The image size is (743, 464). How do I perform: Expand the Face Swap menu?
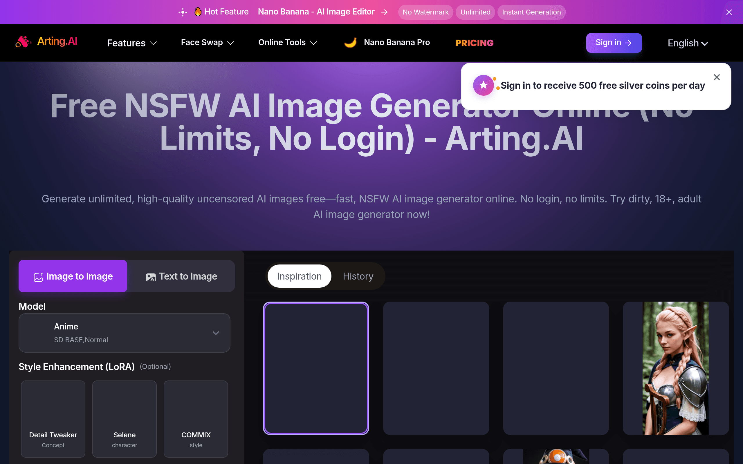[207, 42]
